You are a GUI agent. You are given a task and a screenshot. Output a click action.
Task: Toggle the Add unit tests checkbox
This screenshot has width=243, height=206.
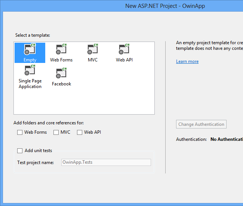20,151
